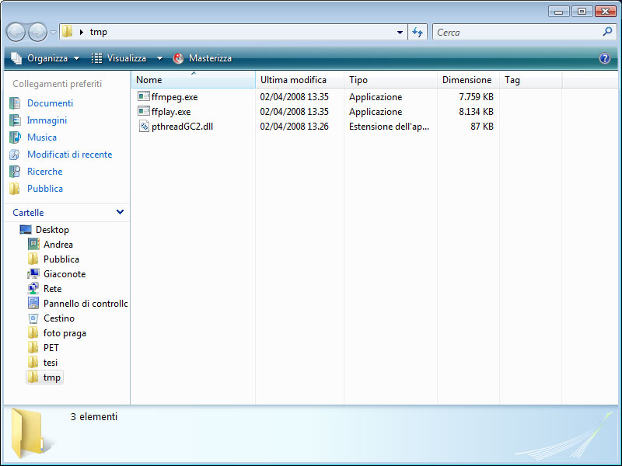Sort by Tag column header
This screenshot has height=466, width=622.
530,80
